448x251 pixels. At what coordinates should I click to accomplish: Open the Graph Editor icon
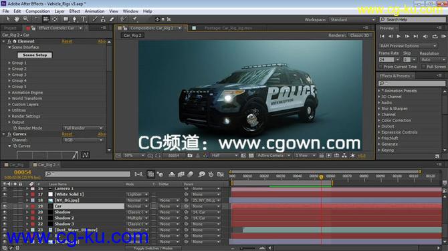pos(220,174)
